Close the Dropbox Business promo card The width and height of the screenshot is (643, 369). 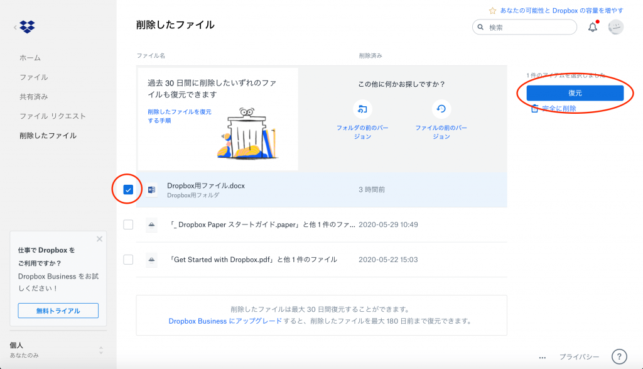tap(99, 239)
